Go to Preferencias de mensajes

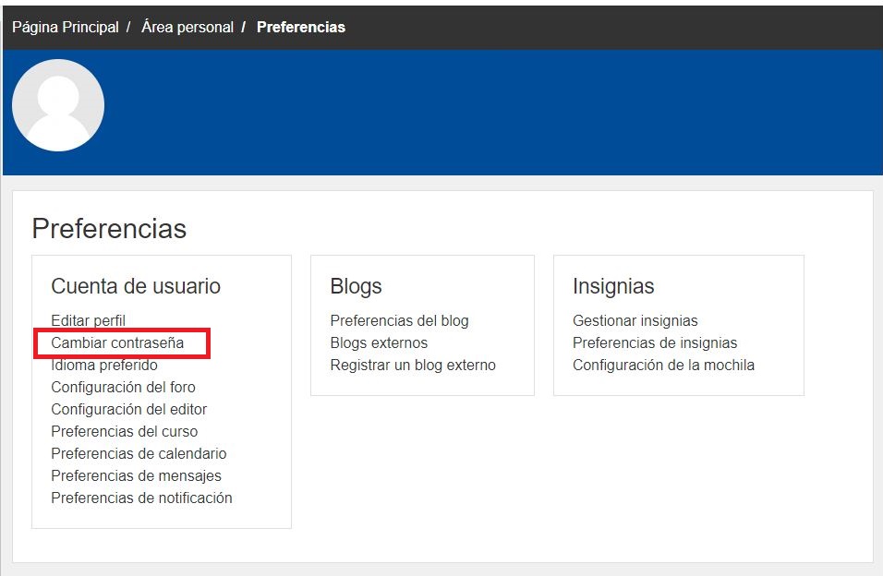pos(136,475)
